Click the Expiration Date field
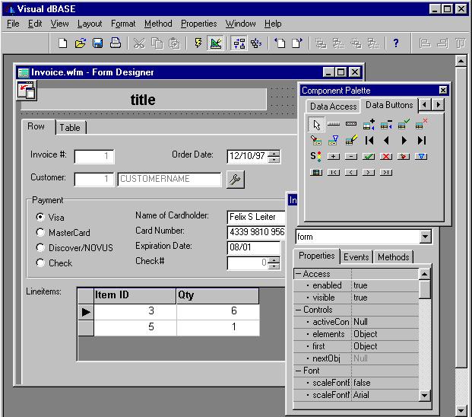The width and height of the screenshot is (472, 417). pyautogui.click(x=254, y=247)
